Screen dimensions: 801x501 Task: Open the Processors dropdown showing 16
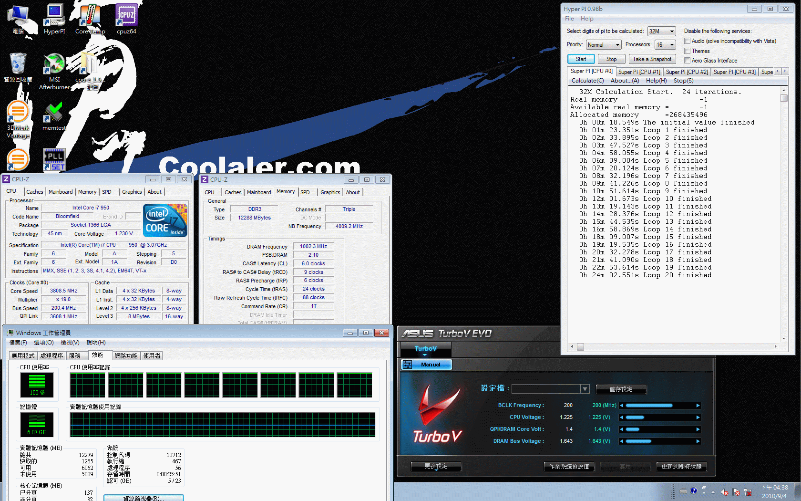(x=665, y=45)
